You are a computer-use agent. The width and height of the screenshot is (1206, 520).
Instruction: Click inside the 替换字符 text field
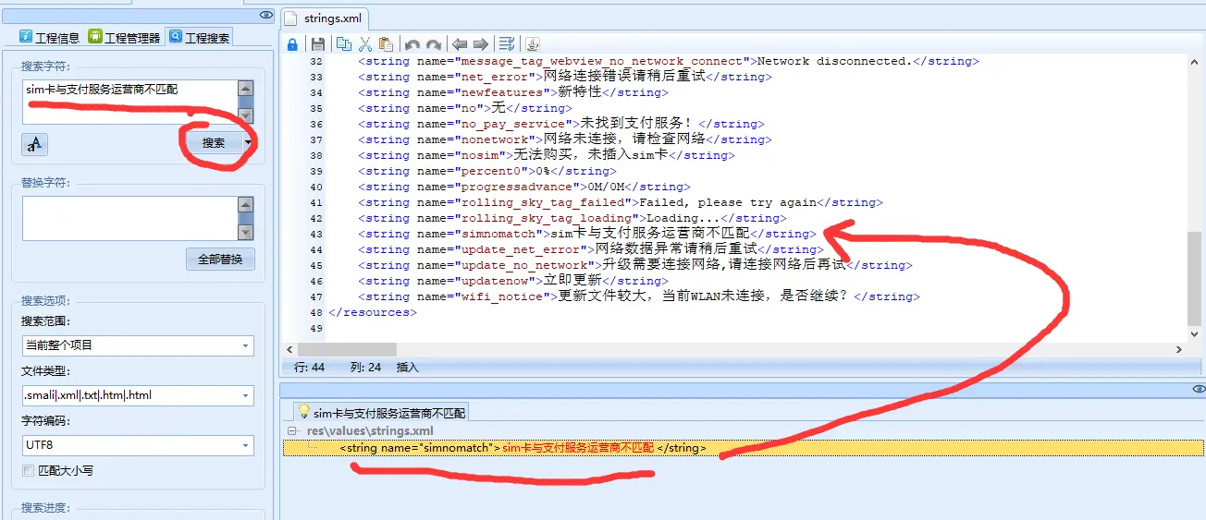129,218
